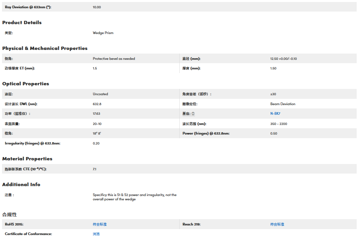Click the Optical Properties heading

[x=25, y=84]
